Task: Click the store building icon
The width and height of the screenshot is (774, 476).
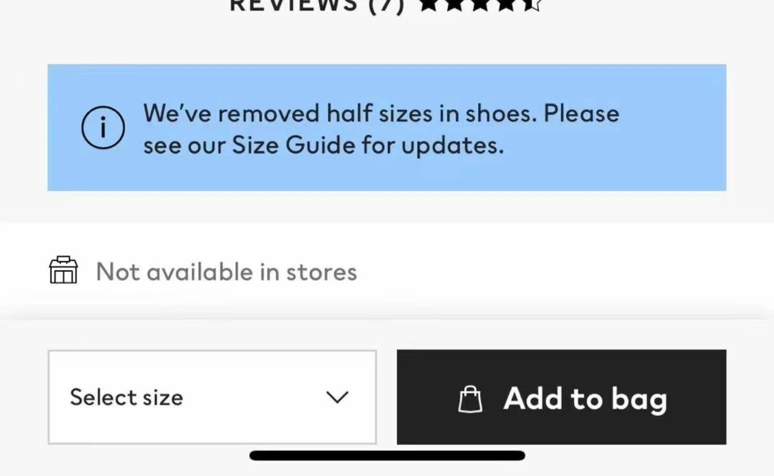Action: pyautogui.click(x=63, y=270)
